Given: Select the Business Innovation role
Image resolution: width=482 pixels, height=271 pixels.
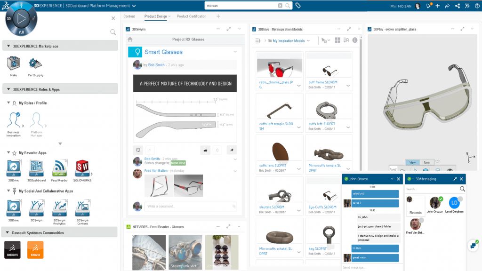Looking at the screenshot, I should (14, 121).
